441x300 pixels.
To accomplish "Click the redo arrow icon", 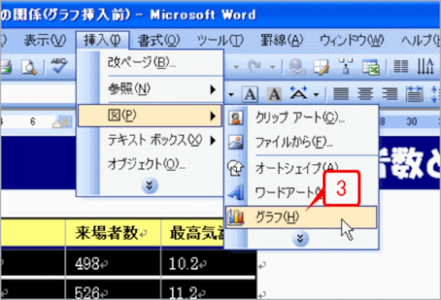I will (x=255, y=67).
